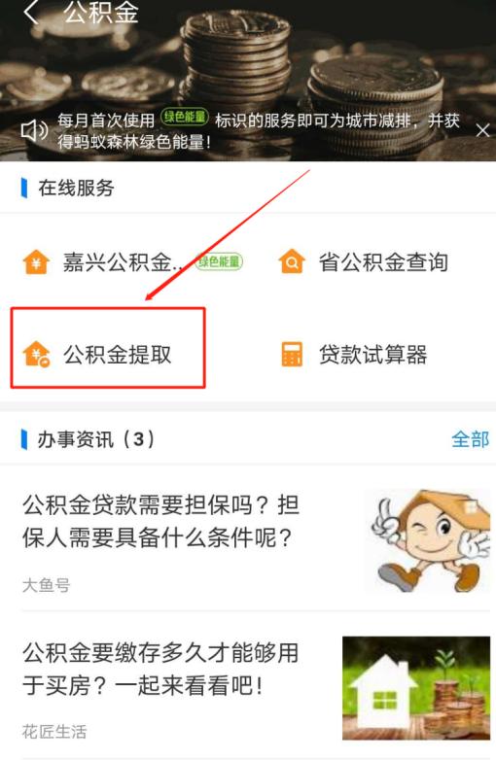Tap 大鱼号 source label
This screenshot has width=496, height=760.
pos(46,585)
